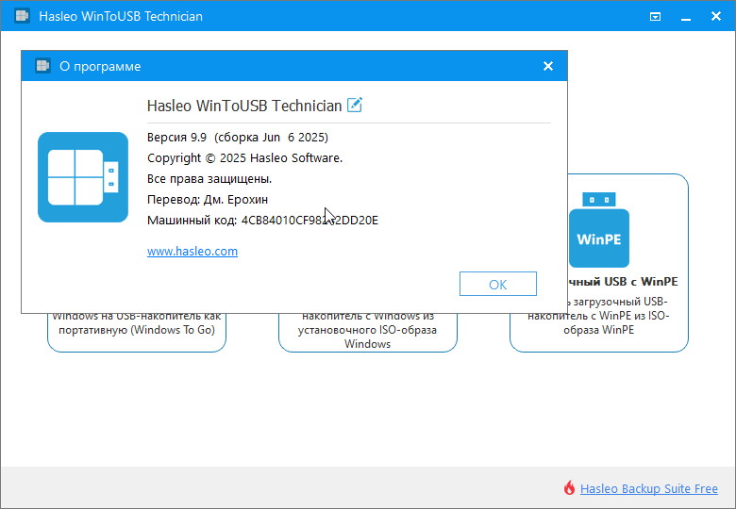Open the Hasleo Backup Suite Free link
Viewport: 736px width, 509px height.
click(x=648, y=489)
